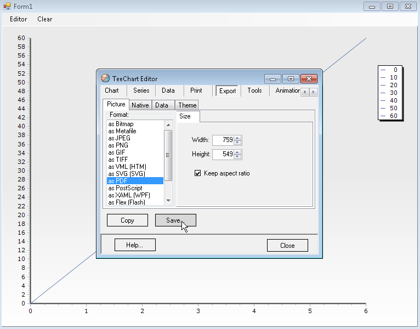
Task: Click the TeeChart Editor title bar icon
Action: pyautogui.click(x=105, y=78)
